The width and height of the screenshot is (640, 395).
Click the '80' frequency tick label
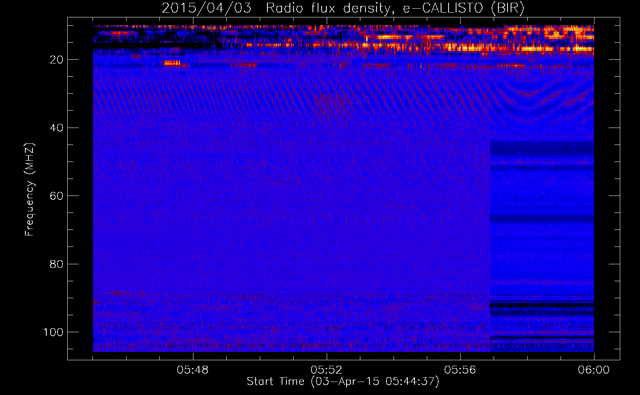click(57, 264)
